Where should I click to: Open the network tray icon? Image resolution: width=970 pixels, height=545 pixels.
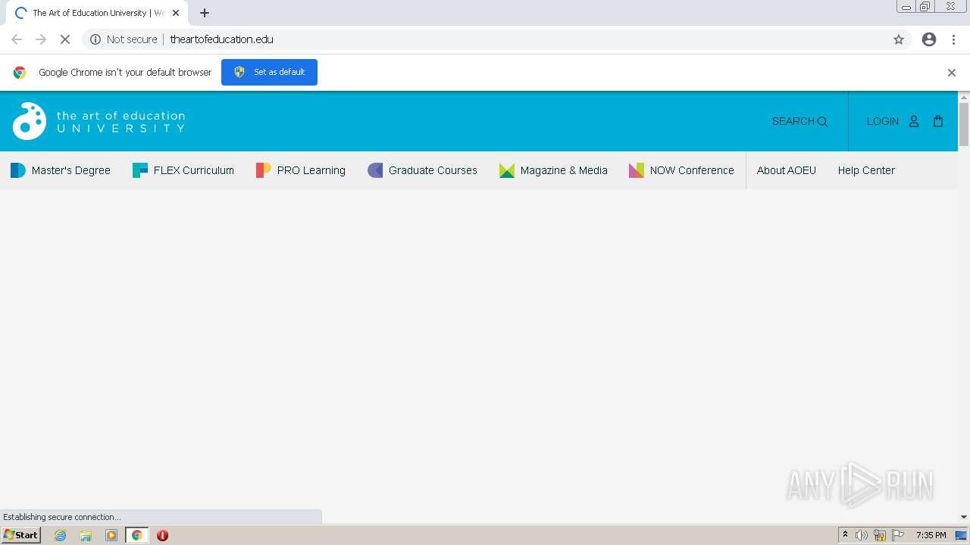click(880, 535)
